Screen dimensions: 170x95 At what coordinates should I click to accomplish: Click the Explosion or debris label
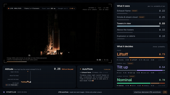tap(126, 36)
